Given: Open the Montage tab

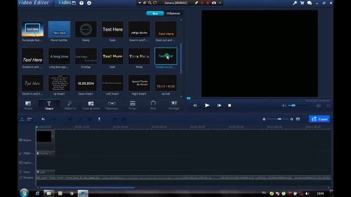Looking at the screenshot, I should pos(174,105).
